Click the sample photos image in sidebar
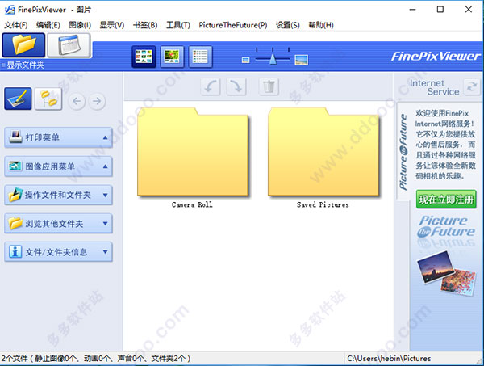Screen dimensions: 484x366 446,273
